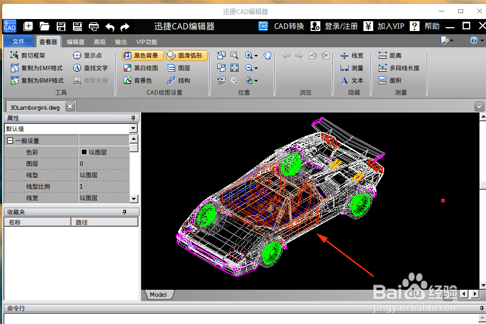
Task: Toggle 黑色背景 off
Action: pyautogui.click(x=143, y=55)
